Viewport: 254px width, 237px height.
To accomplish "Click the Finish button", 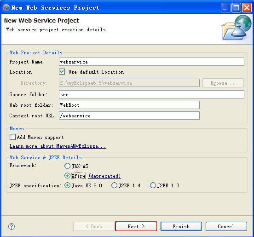I will point(181,226).
